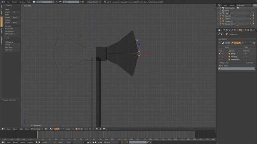Viewport: 257px width, 144px height.
Task: Remove the Mirror modifier with X
Action: point(254,43)
